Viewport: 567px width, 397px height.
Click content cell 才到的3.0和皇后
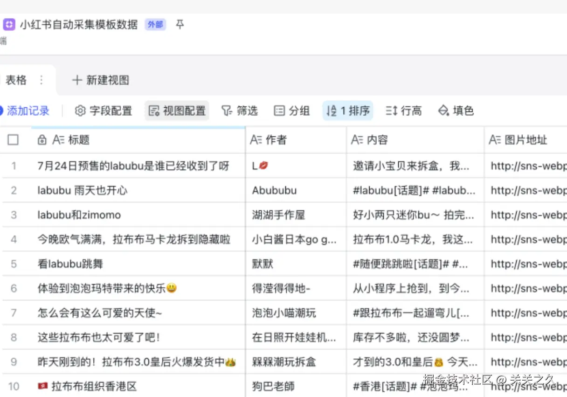pos(415,362)
